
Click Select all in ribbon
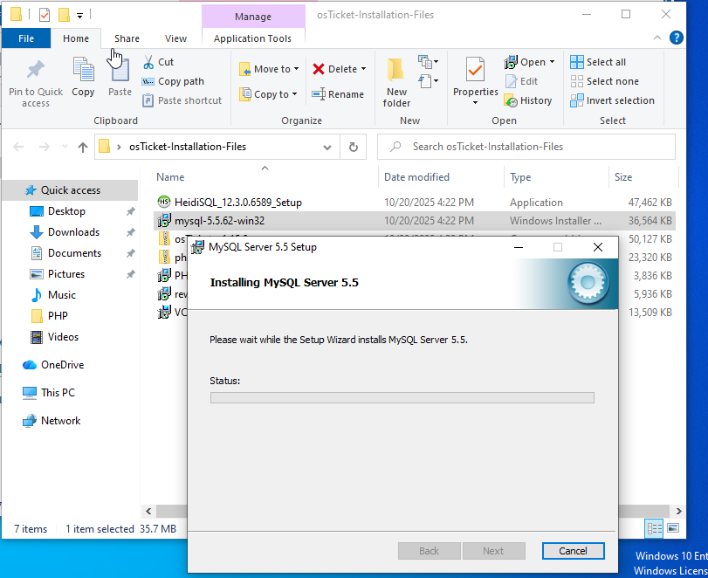(x=598, y=62)
